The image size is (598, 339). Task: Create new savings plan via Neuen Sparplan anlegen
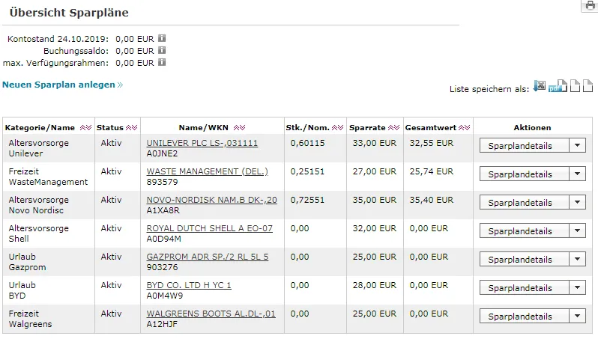tap(62, 85)
